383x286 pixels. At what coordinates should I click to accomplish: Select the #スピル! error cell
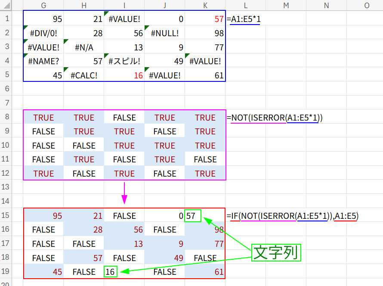[x=124, y=61]
